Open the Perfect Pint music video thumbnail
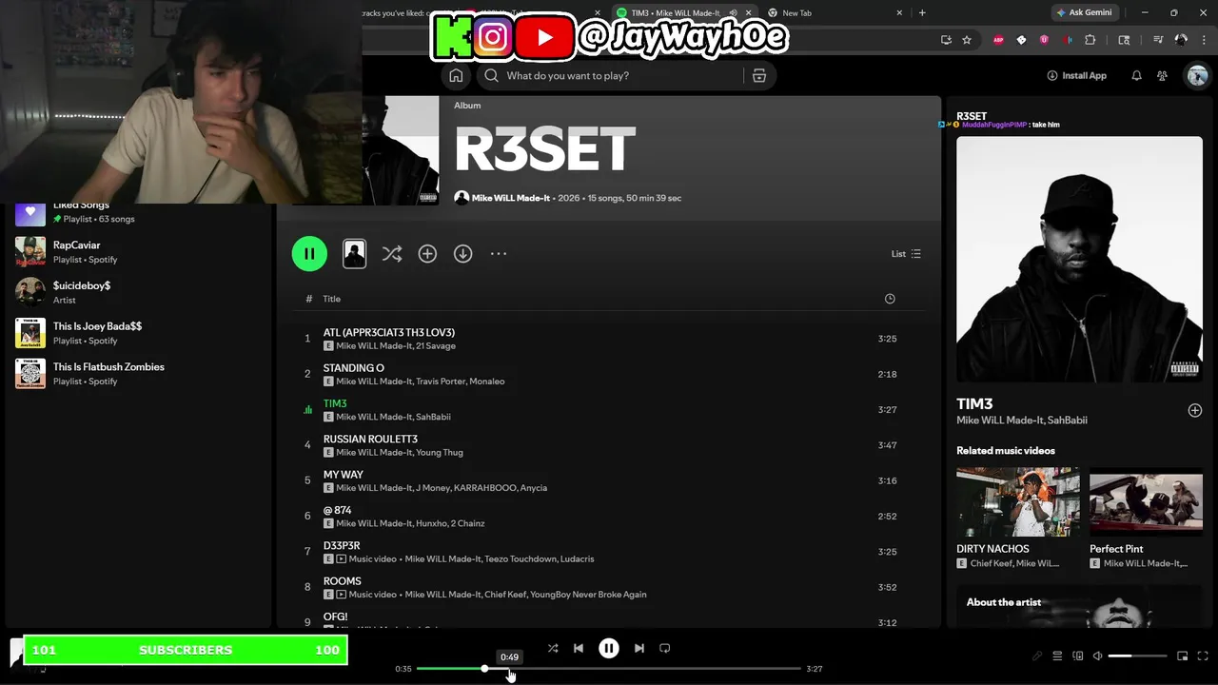This screenshot has width=1218, height=685. 1146,501
